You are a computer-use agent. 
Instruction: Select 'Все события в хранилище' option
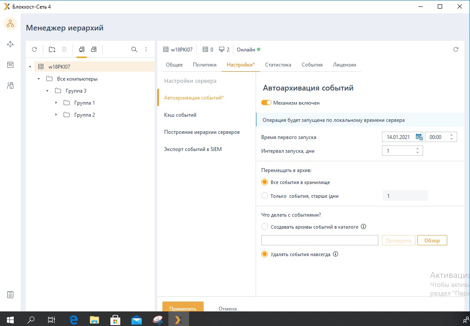point(264,182)
